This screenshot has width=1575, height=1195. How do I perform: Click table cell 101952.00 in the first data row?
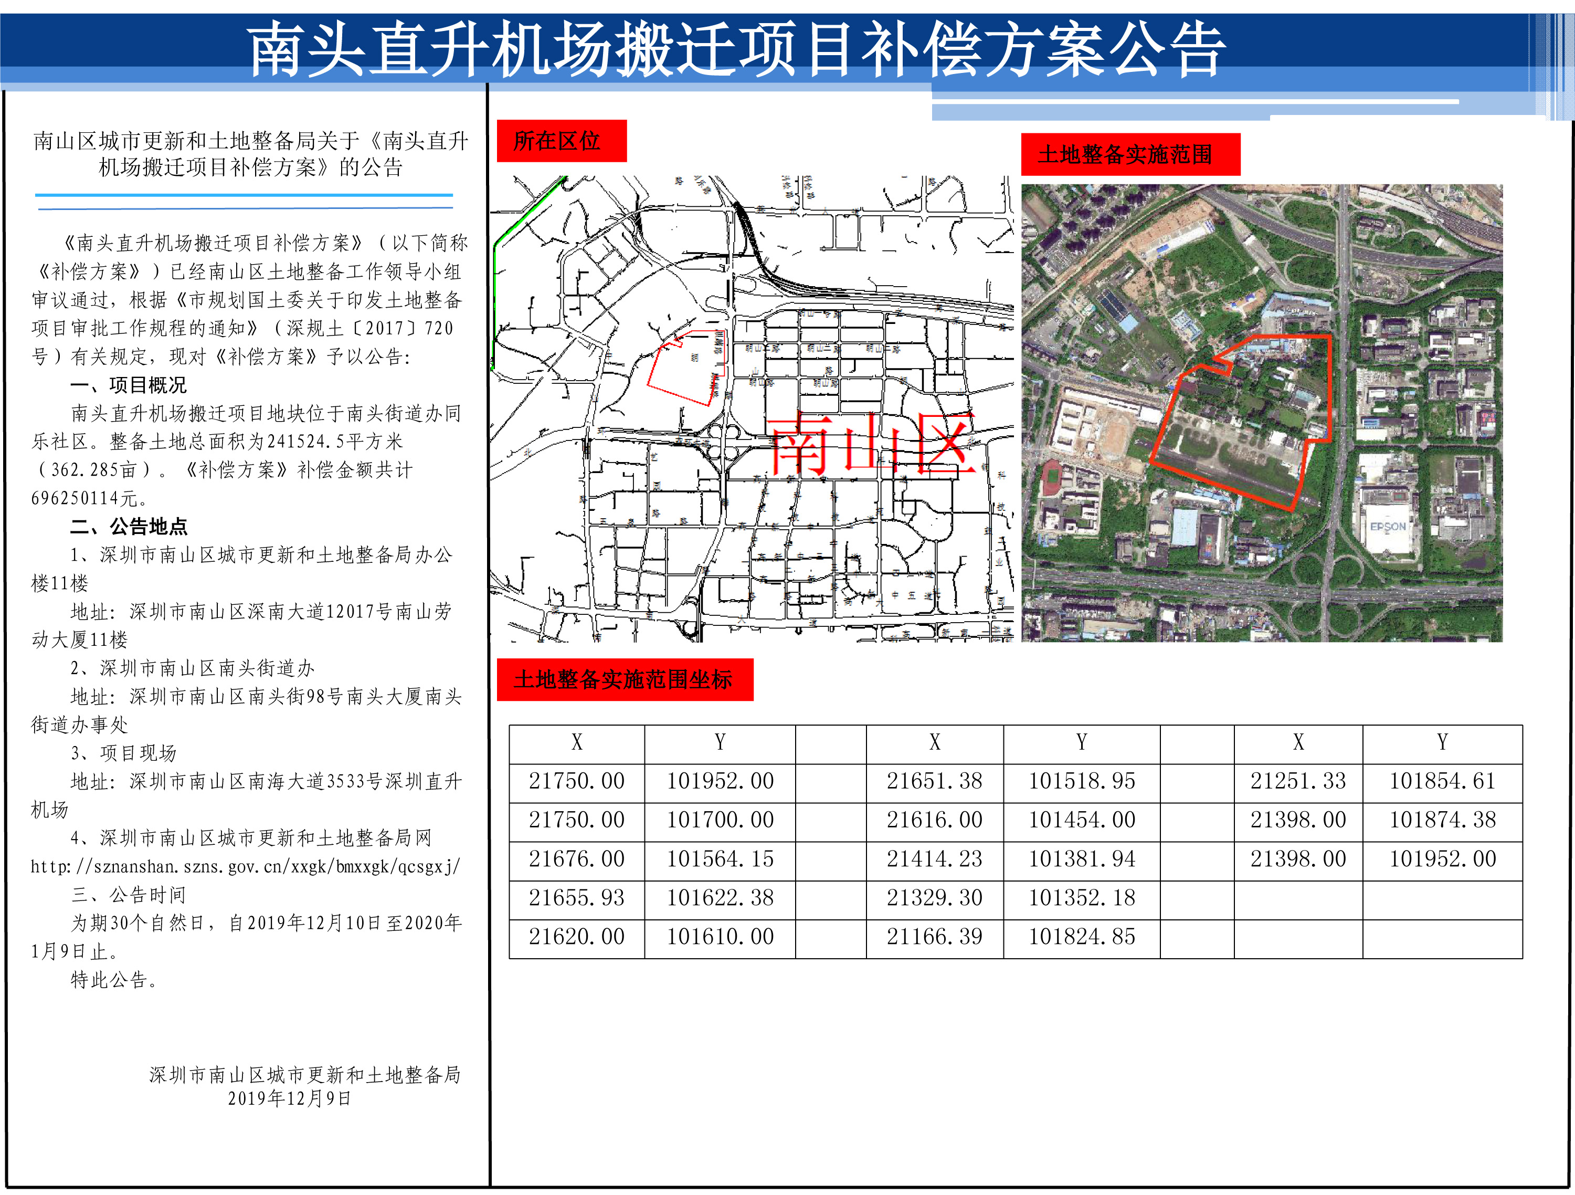coord(720,781)
